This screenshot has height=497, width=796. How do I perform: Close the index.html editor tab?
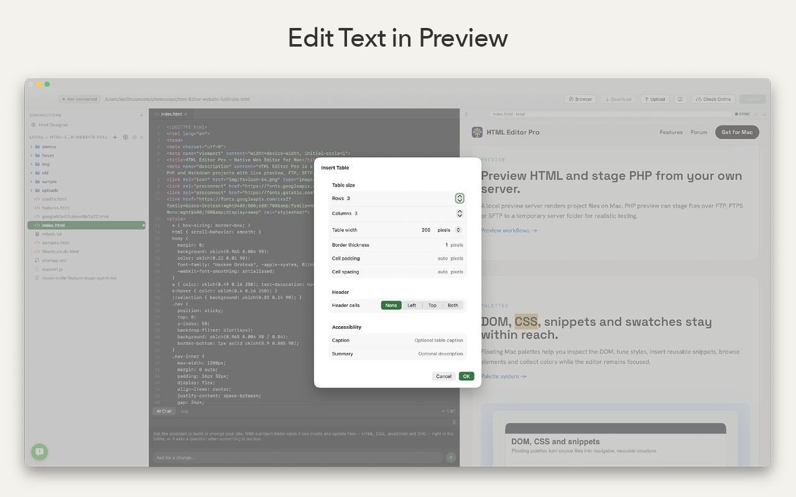coord(185,114)
